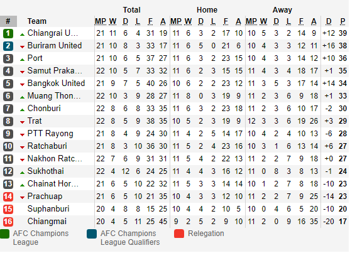Click the gray rank 7 badge
350x253 pixels.
[x=8, y=109]
